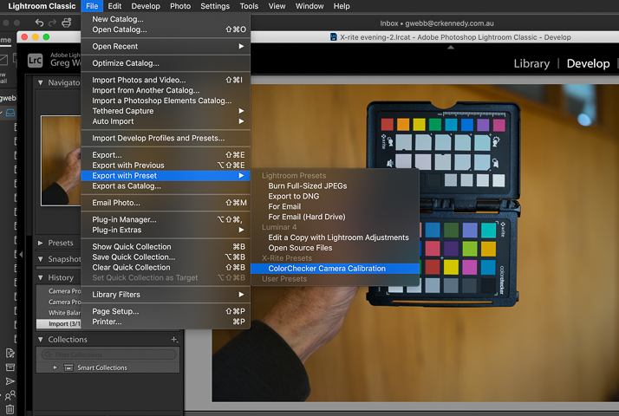619x416 pixels.
Task: Expand the Smart Collections tree item
Action: click(x=55, y=367)
